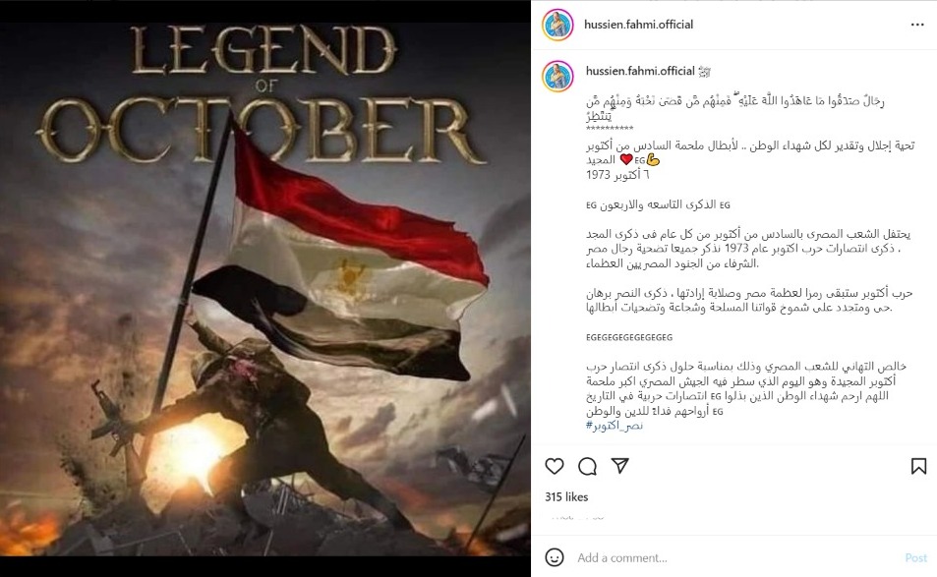Screen dimensions: 937x577
Task: Like the post with the heart icon
Action: (555, 466)
